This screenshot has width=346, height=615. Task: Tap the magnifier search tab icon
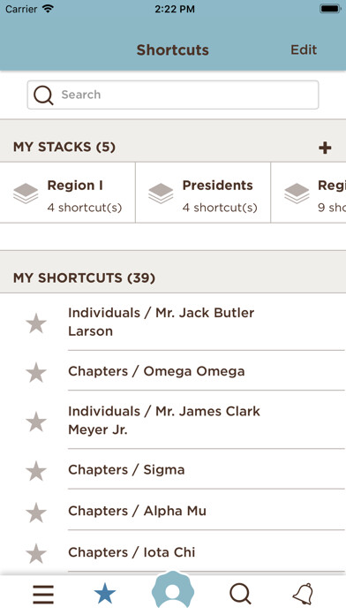(240, 594)
